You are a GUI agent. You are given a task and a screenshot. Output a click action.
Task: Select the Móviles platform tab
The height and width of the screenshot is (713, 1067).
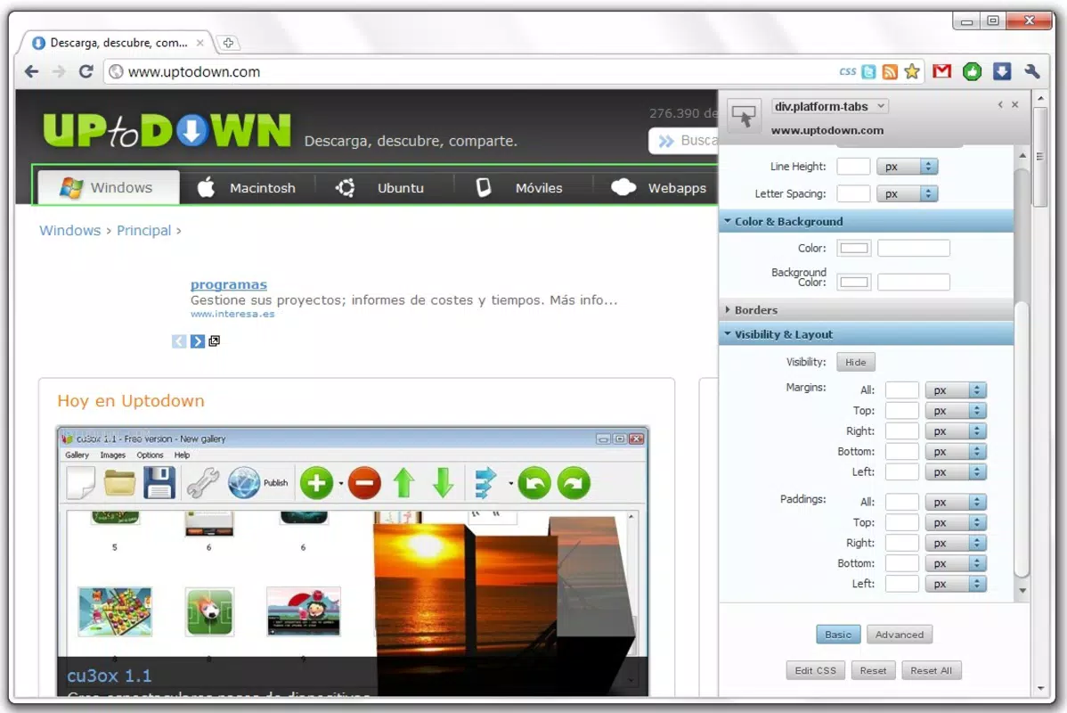[x=521, y=187]
